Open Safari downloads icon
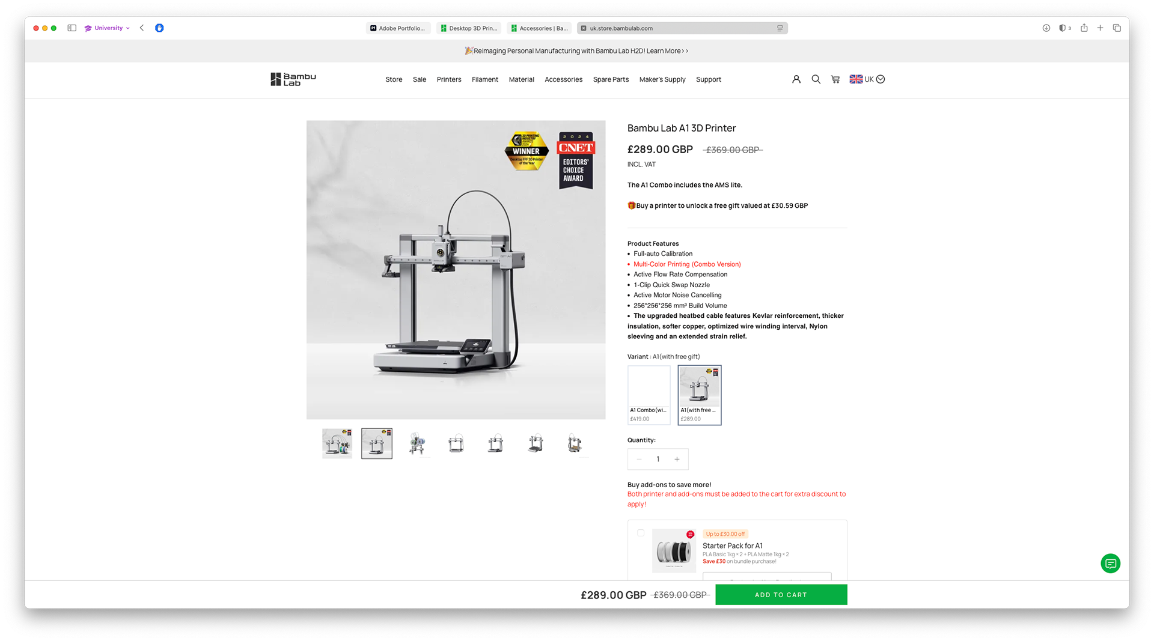This screenshot has width=1154, height=641. pos(1046,28)
